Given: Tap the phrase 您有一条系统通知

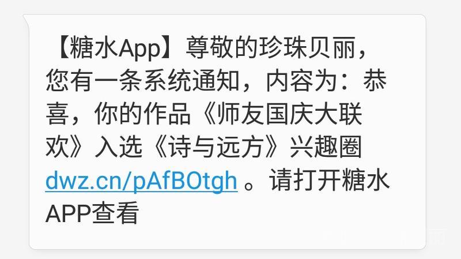Looking at the screenshot, I should [x=142, y=81].
